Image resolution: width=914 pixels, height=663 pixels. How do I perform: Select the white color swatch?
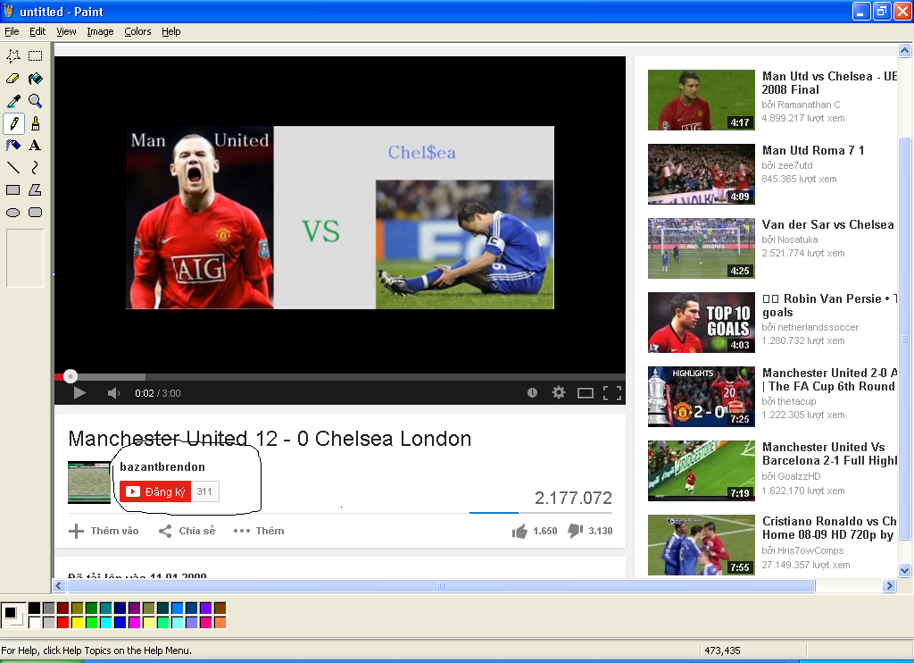(35, 623)
